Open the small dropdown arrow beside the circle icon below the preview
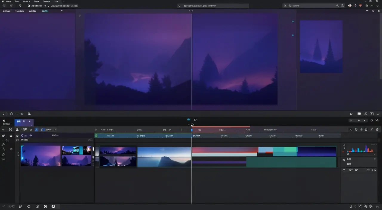The image size is (382, 210). (16, 114)
